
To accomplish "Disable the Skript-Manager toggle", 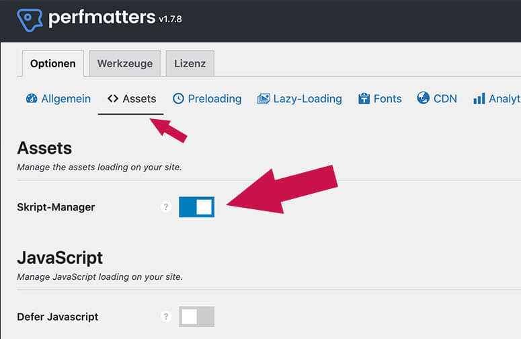I will 197,207.
